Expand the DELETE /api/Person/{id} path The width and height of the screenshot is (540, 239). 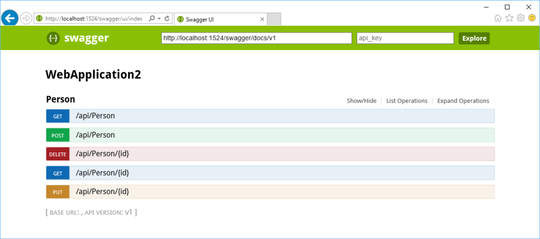pos(103,154)
